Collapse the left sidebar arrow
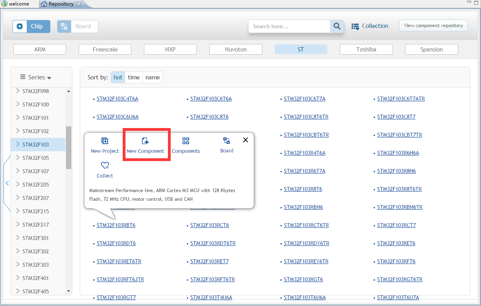This screenshot has height=306, width=481. [7, 183]
